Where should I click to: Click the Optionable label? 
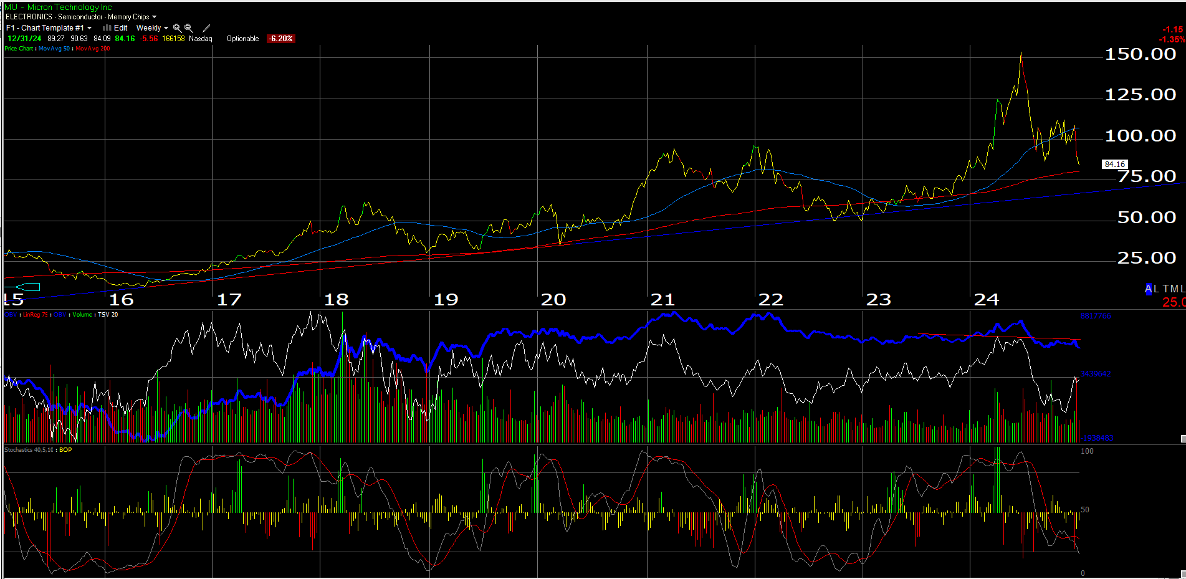[242, 39]
